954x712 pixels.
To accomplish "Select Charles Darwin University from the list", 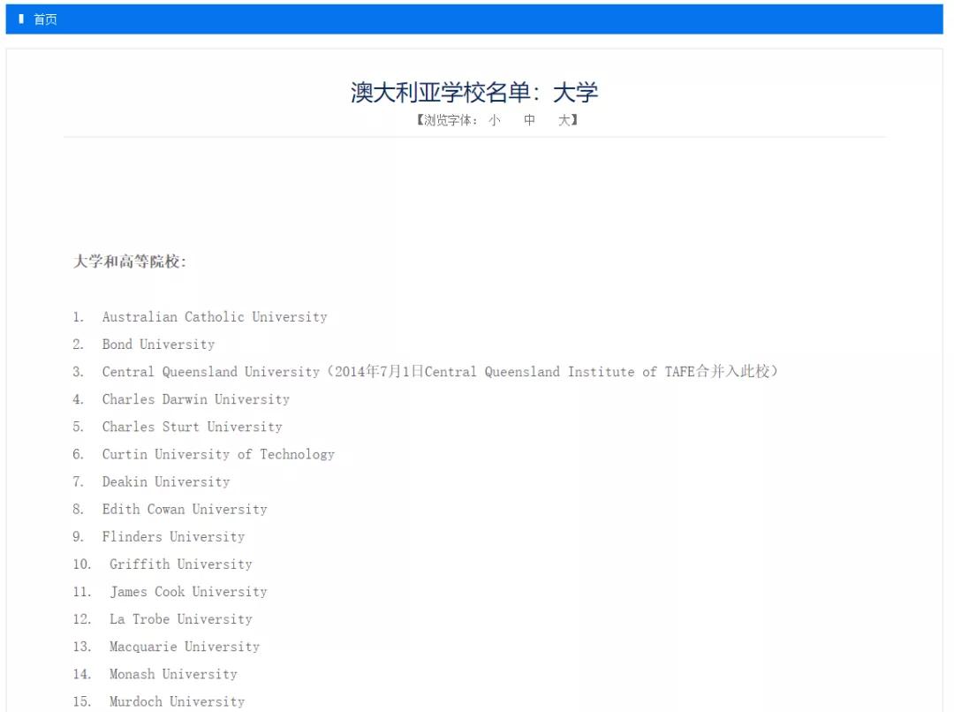I will [195, 399].
